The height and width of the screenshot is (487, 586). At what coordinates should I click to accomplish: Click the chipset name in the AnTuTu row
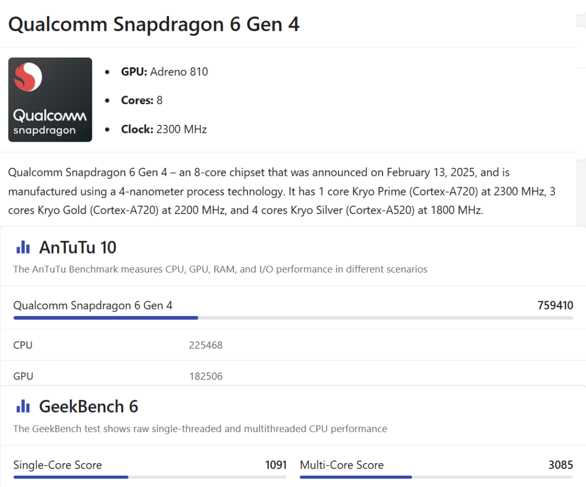click(93, 305)
